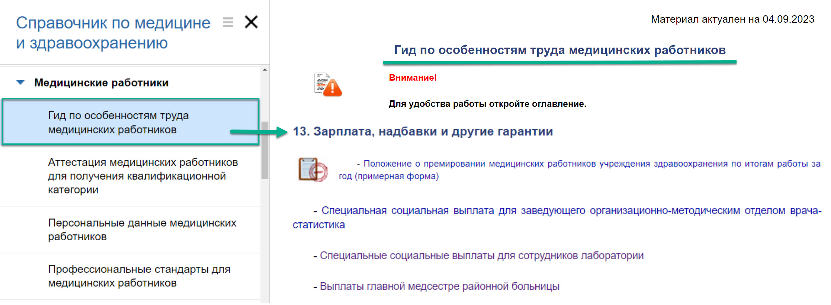Open Специальная социальная выплата для заведующего link
The height and width of the screenshot is (305, 831).
pos(556,217)
